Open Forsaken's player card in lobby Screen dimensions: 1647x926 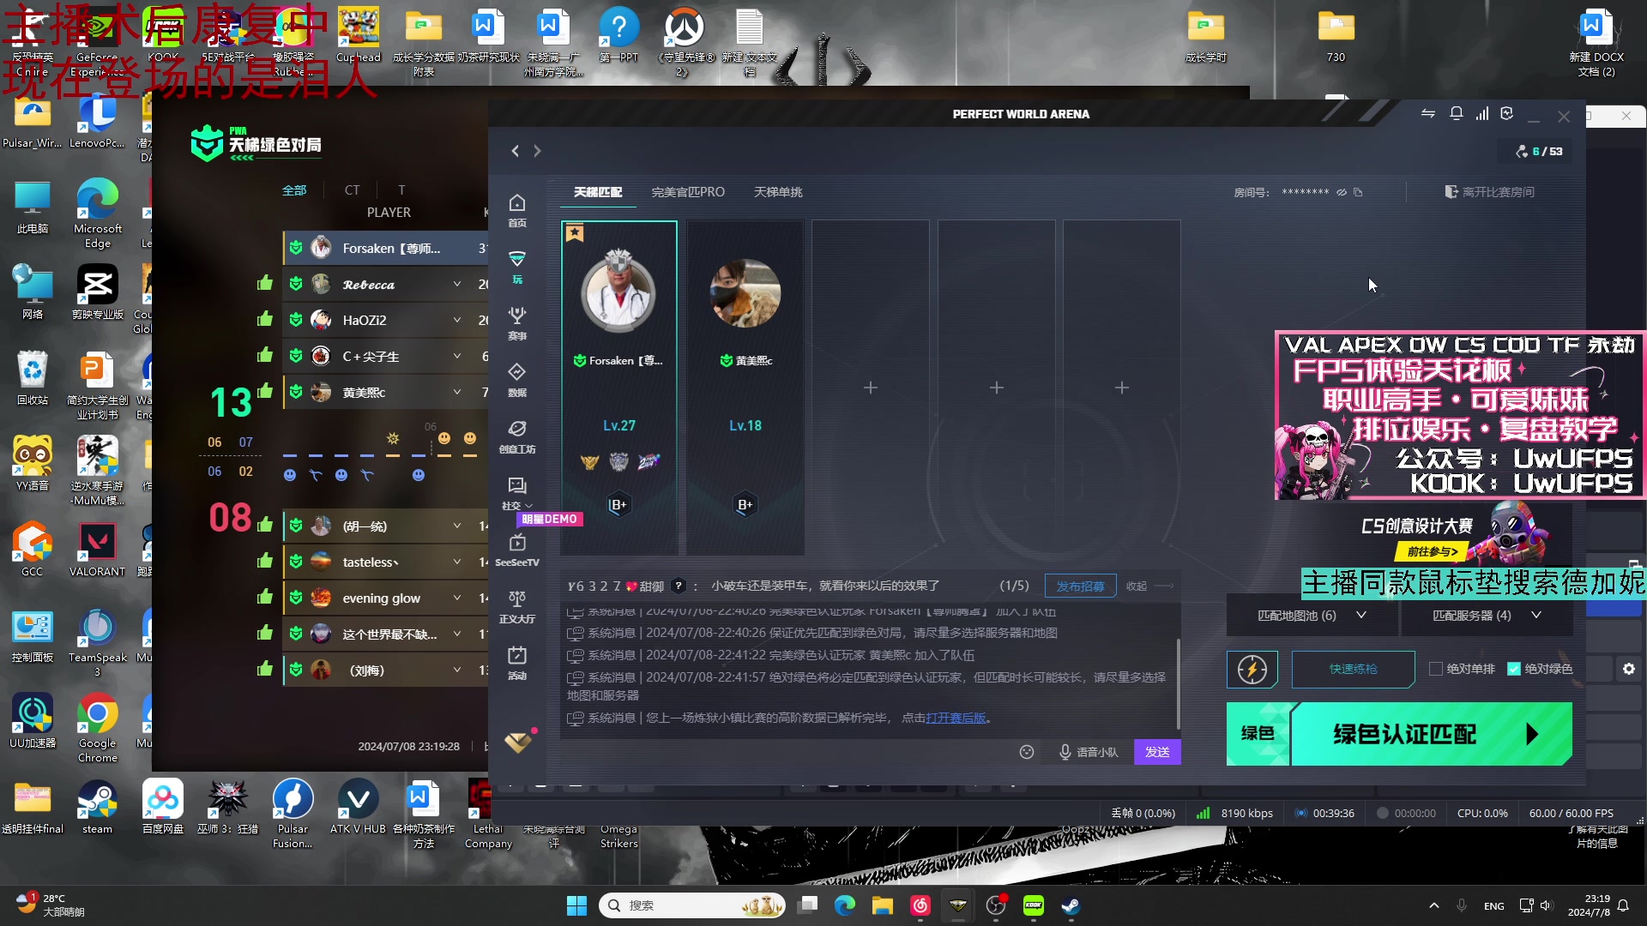[x=618, y=388]
